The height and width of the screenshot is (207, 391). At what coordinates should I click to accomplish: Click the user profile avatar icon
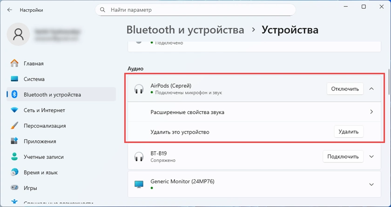pos(19,35)
